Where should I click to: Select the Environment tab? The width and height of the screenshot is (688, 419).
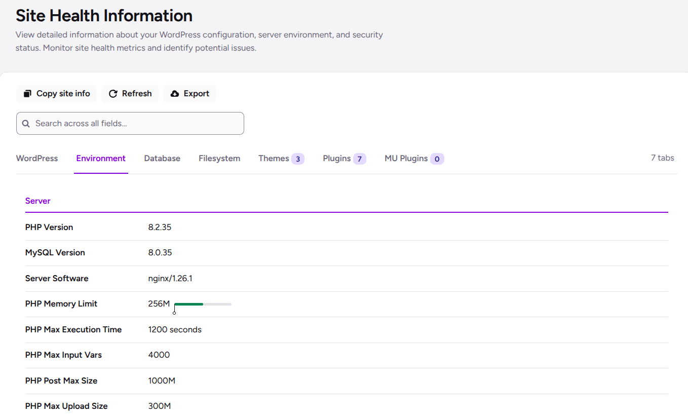101,159
